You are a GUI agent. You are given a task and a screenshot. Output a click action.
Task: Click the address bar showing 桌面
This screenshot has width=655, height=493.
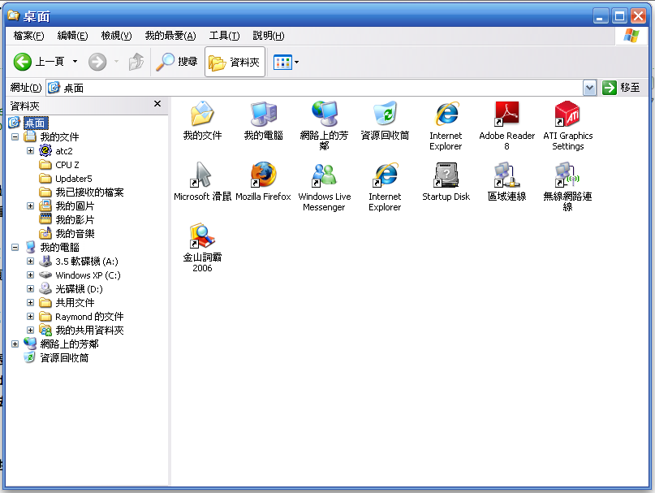click(x=315, y=88)
